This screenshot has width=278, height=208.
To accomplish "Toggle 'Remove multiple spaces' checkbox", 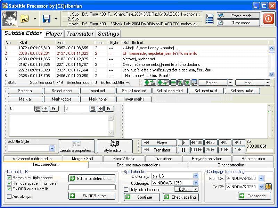I will pos(9,178).
